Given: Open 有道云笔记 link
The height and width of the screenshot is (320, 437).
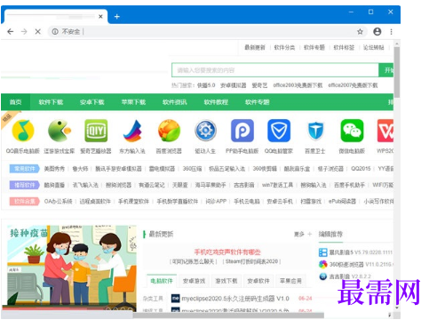Looking at the screenshot, I should tap(152, 185).
